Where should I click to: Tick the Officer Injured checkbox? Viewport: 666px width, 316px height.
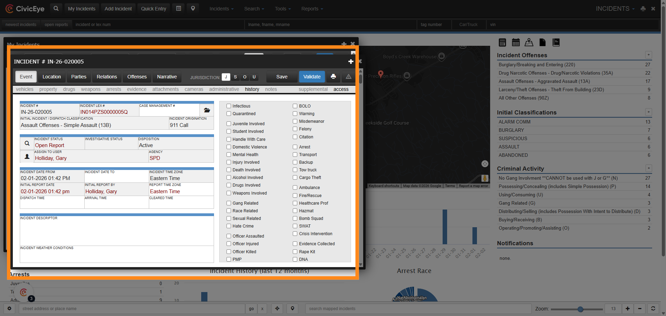229,244
